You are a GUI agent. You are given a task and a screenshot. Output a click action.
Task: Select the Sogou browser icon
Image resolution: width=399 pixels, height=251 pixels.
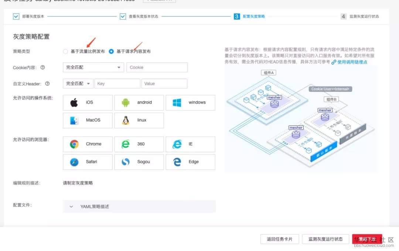click(x=126, y=162)
